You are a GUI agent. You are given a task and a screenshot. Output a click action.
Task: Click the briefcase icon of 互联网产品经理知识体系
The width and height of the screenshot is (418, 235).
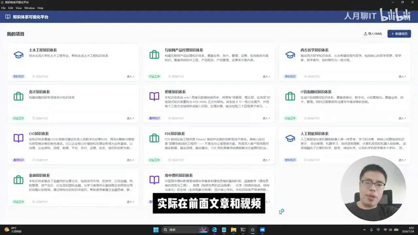[154, 55]
